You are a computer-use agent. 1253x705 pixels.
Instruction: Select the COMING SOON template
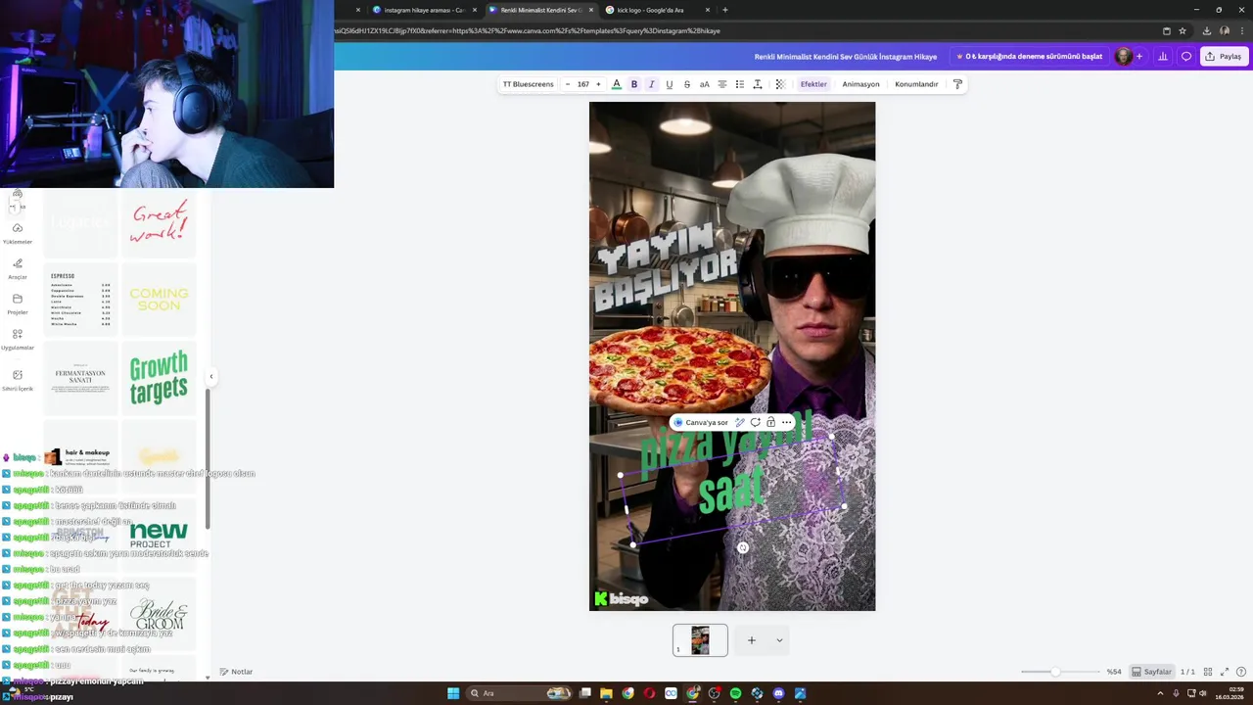click(x=159, y=300)
